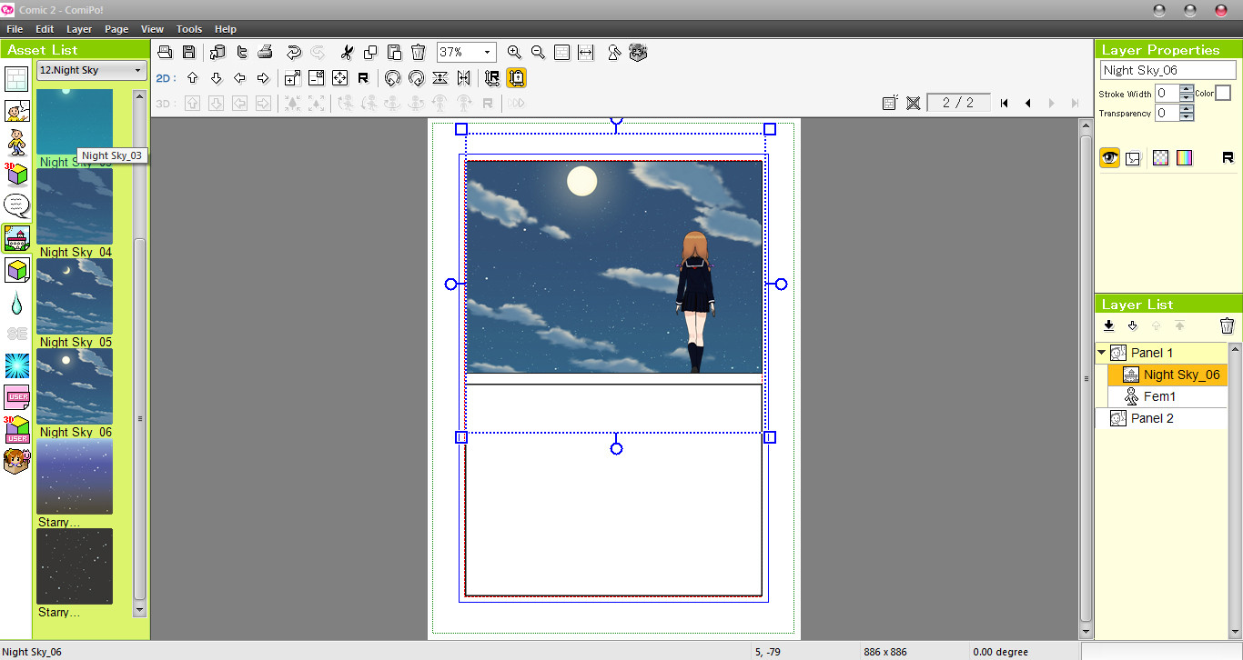This screenshot has height=660, width=1243.
Task: Click the Undo arrow icon
Action: click(x=291, y=52)
